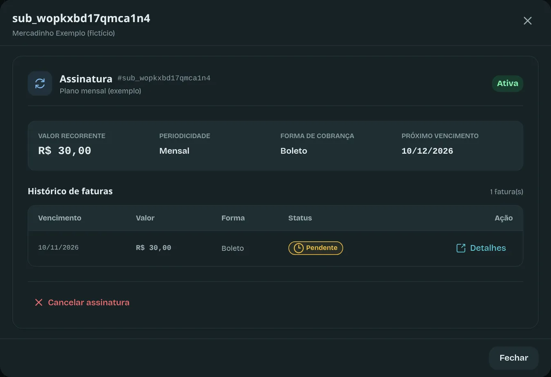Click the Boleto cell in the invoice row

[x=232, y=248]
